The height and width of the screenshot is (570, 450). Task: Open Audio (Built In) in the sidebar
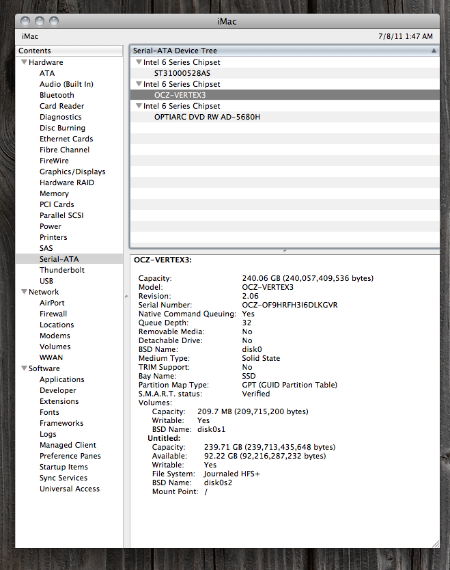tap(66, 84)
